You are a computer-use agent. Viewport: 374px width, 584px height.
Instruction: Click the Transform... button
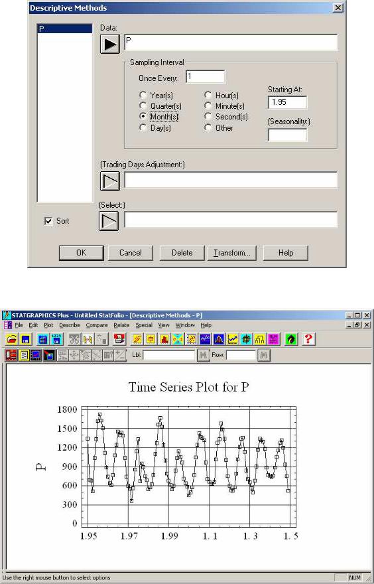point(232,253)
